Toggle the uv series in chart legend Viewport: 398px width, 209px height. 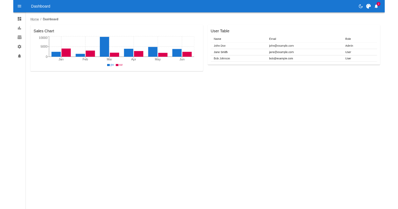[x=119, y=65]
